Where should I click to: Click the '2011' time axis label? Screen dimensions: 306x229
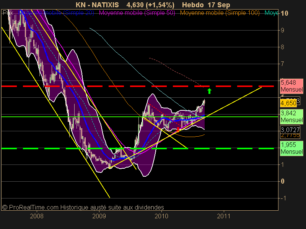[x=224, y=216]
